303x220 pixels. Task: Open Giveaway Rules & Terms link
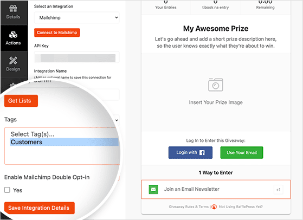point(189,206)
